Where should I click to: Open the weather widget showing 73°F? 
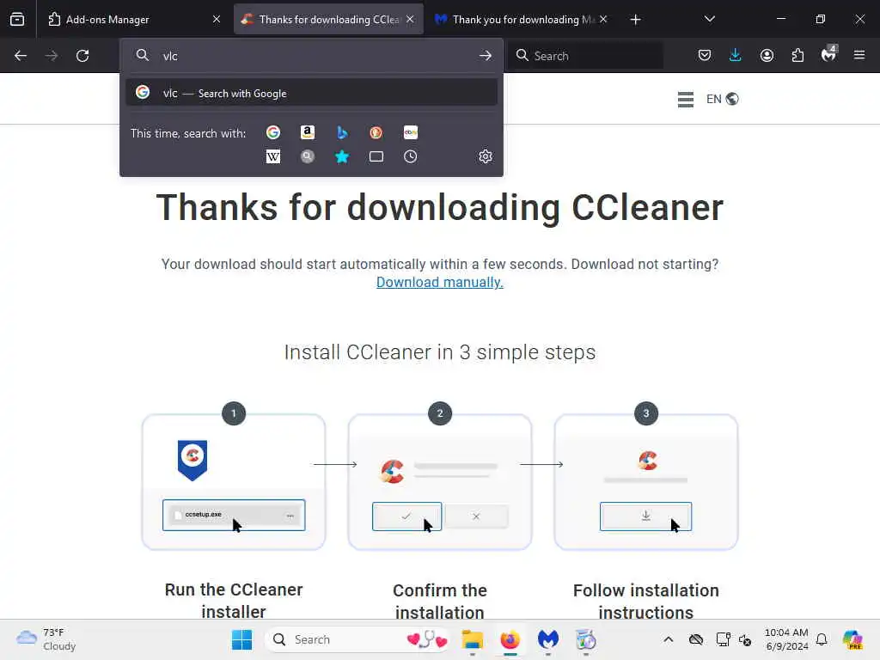[x=46, y=639]
